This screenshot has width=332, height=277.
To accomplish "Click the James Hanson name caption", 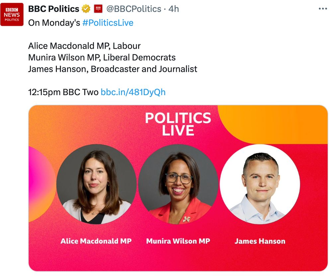I will (260, 241).
